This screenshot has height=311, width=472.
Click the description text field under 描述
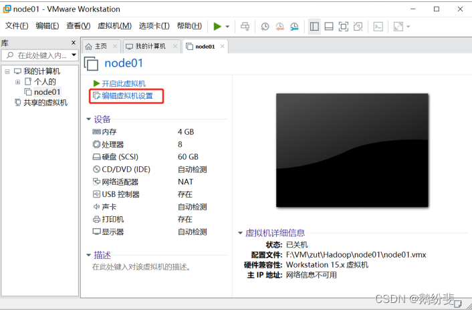pos(142,267)
